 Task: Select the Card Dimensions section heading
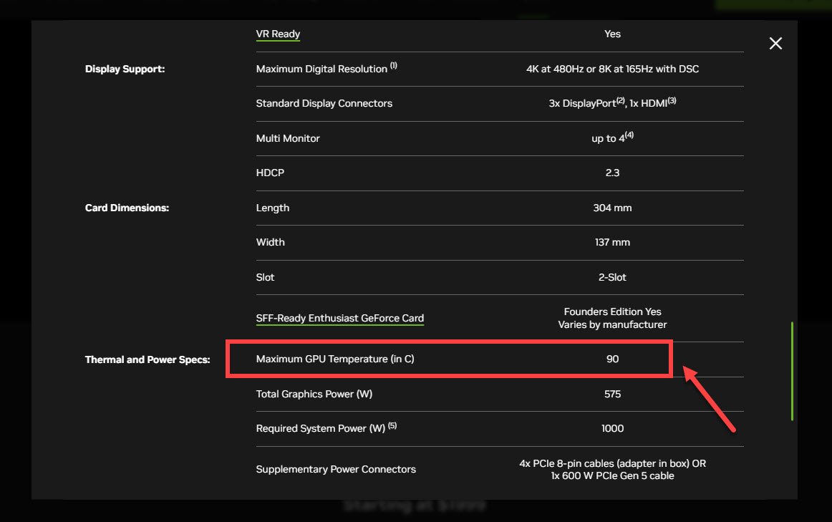[127, 208]
